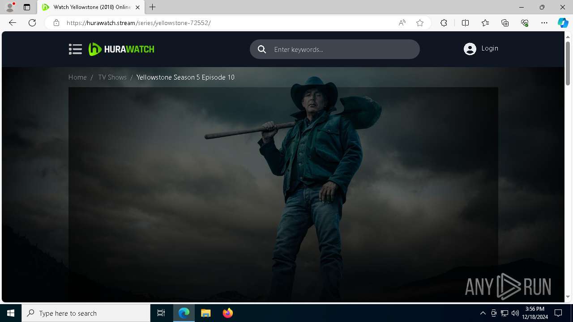
Task: Open Collections icon
Action: [x=505, y=23]
